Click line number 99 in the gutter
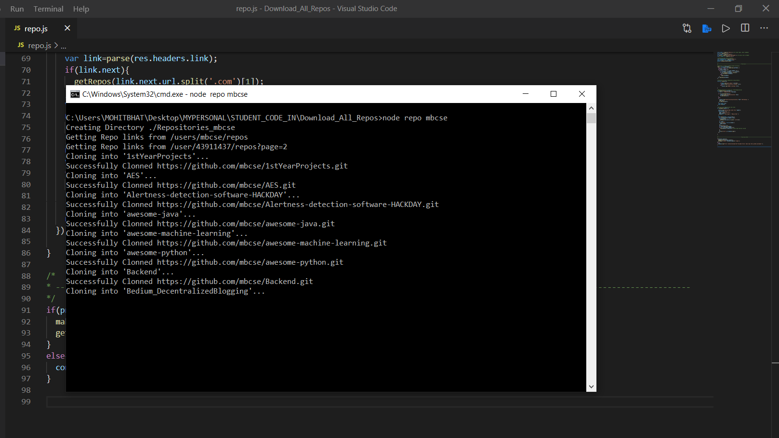The width and height of the screenshot is (779, 438). tap(26, 402)
